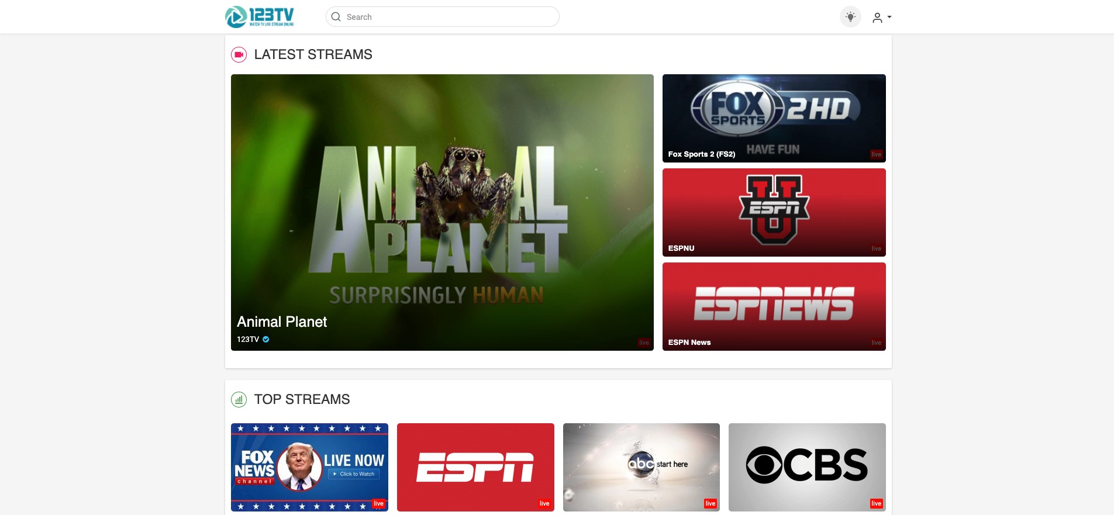Image resolution: width=1114 pixels, height=515 pixels.
Task: Click the live badge on CBS card
Action: point(876,503)
